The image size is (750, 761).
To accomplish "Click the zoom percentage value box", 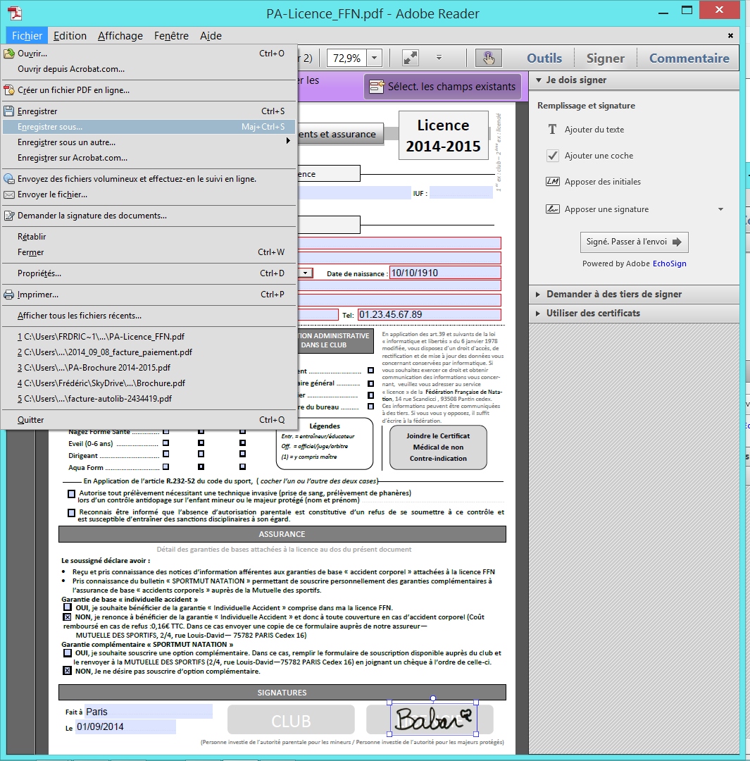I will [x=347, y=58].
